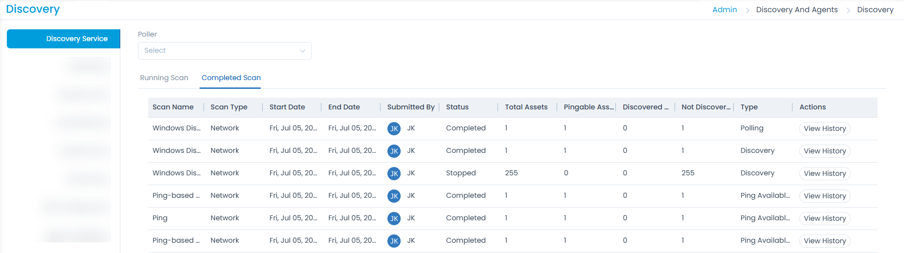Click the Poller dropdown chevron arrow
The width and height of the screenshot is (904, 253).
(x=302, y=51)
